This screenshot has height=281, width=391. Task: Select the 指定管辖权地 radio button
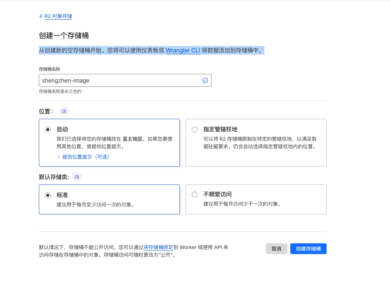point(195,130)
